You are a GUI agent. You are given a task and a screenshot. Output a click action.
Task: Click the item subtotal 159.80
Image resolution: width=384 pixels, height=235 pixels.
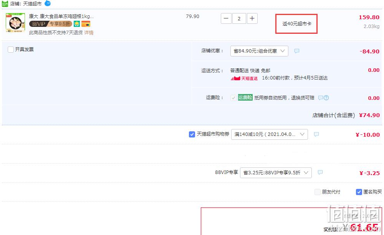coord(369,17)
